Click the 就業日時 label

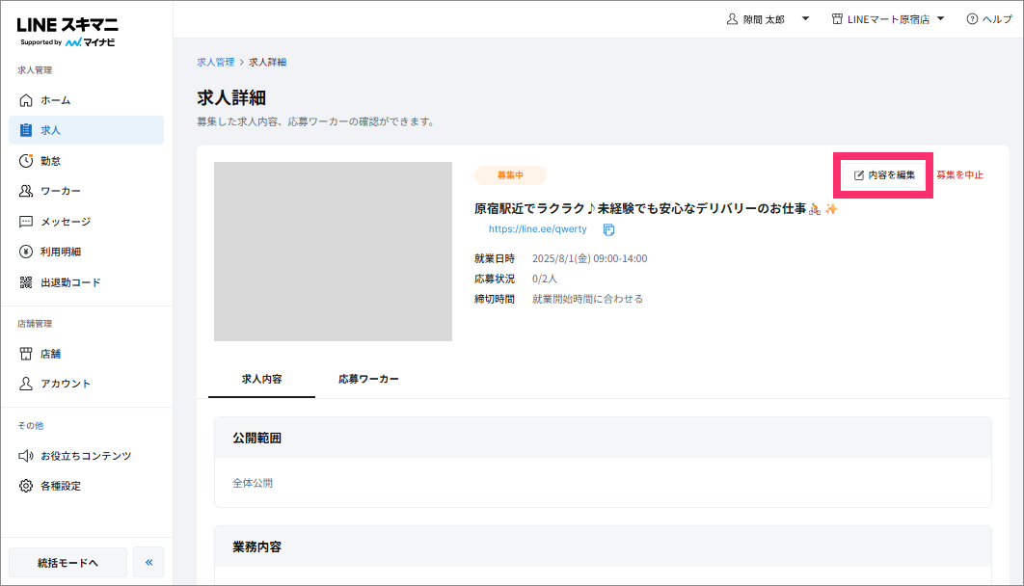(x=495, y=258)
